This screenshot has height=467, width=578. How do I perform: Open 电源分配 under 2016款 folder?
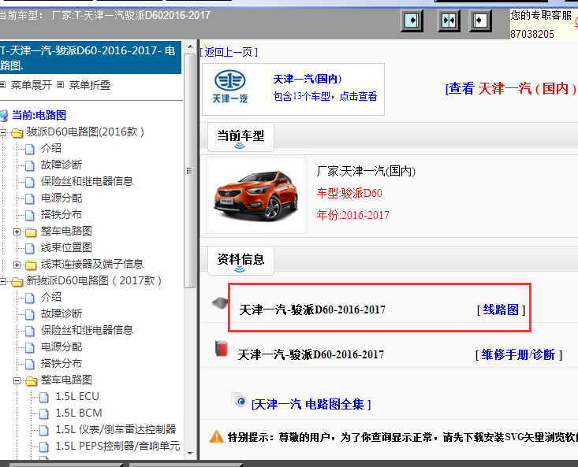62,198
